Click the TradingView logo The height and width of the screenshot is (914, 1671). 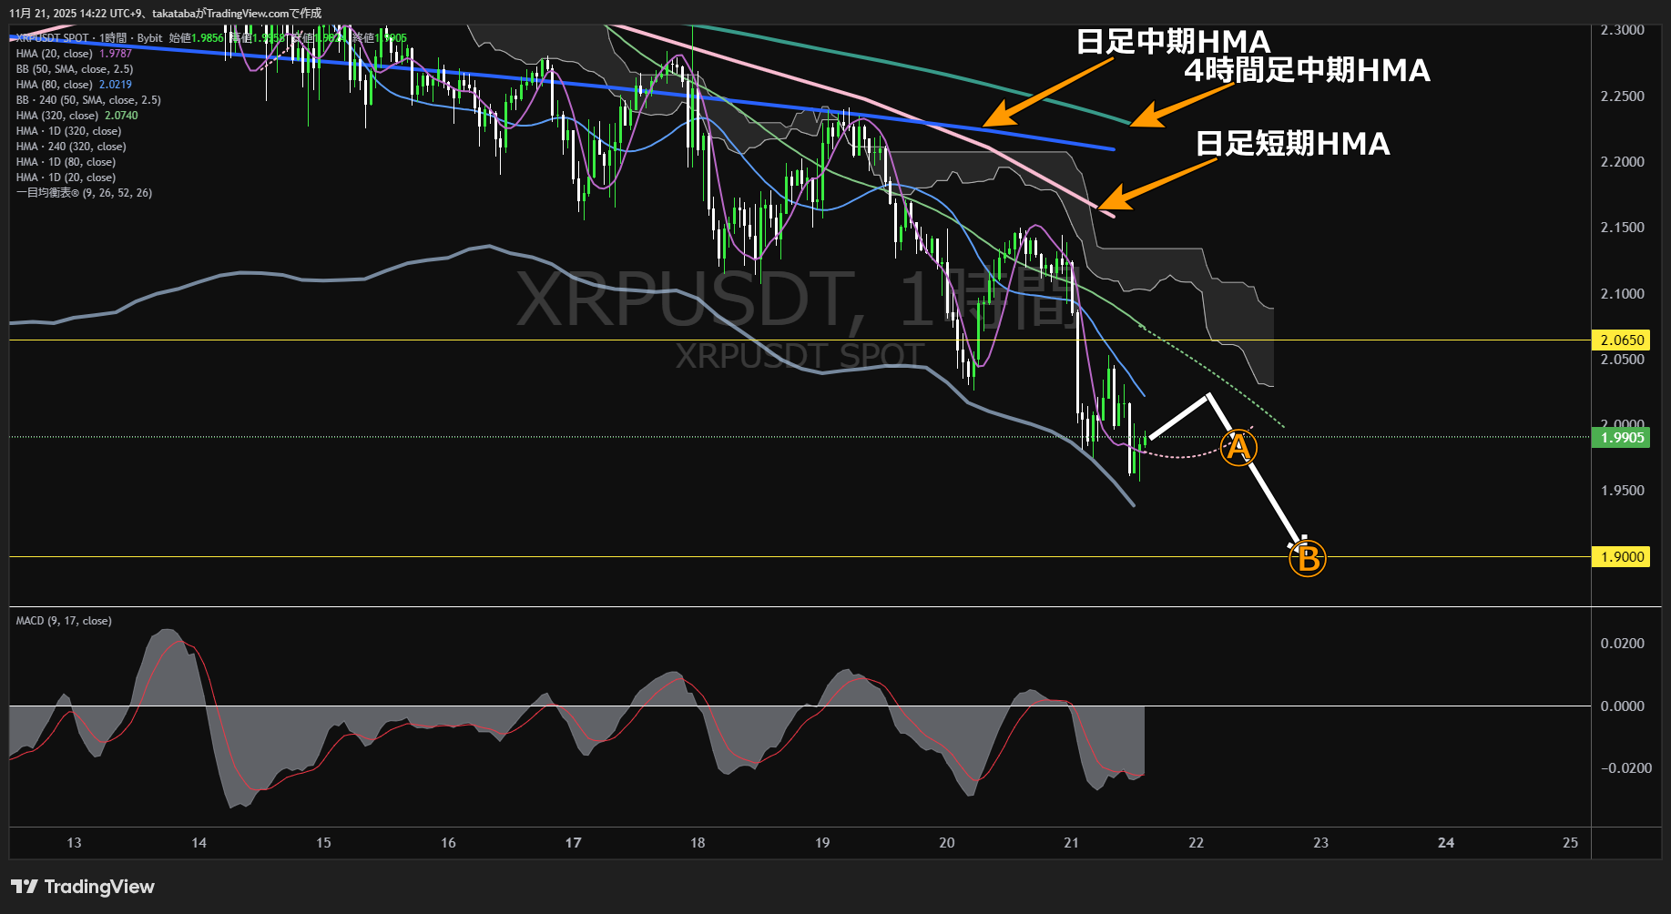tap(83, 887)
